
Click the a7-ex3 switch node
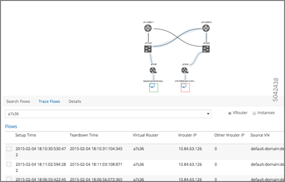point(148,49)
